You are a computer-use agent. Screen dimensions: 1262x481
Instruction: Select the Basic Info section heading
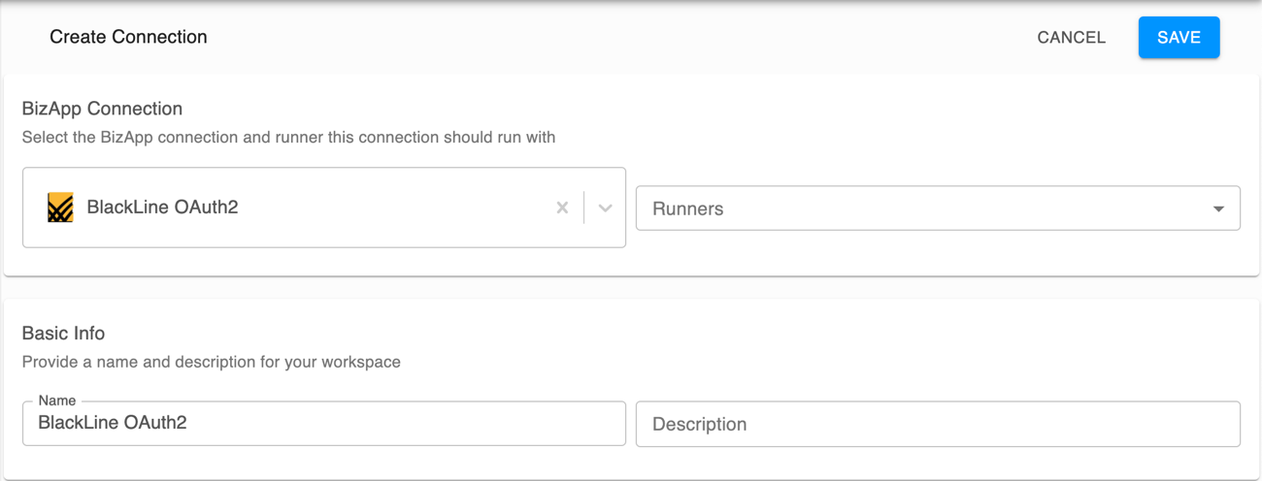63,333
